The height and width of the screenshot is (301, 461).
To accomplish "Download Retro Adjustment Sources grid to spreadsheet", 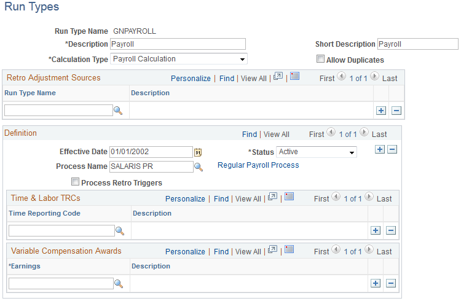I will coord(294,76).
